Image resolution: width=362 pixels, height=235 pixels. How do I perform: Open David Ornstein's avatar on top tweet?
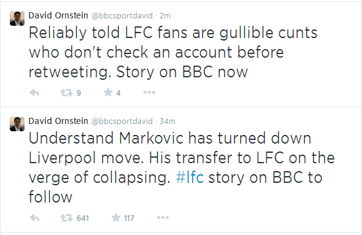click(x=17, y=18)
